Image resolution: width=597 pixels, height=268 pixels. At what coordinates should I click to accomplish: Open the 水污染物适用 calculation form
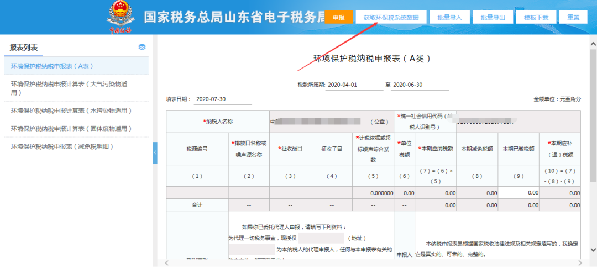click(76, 111)
